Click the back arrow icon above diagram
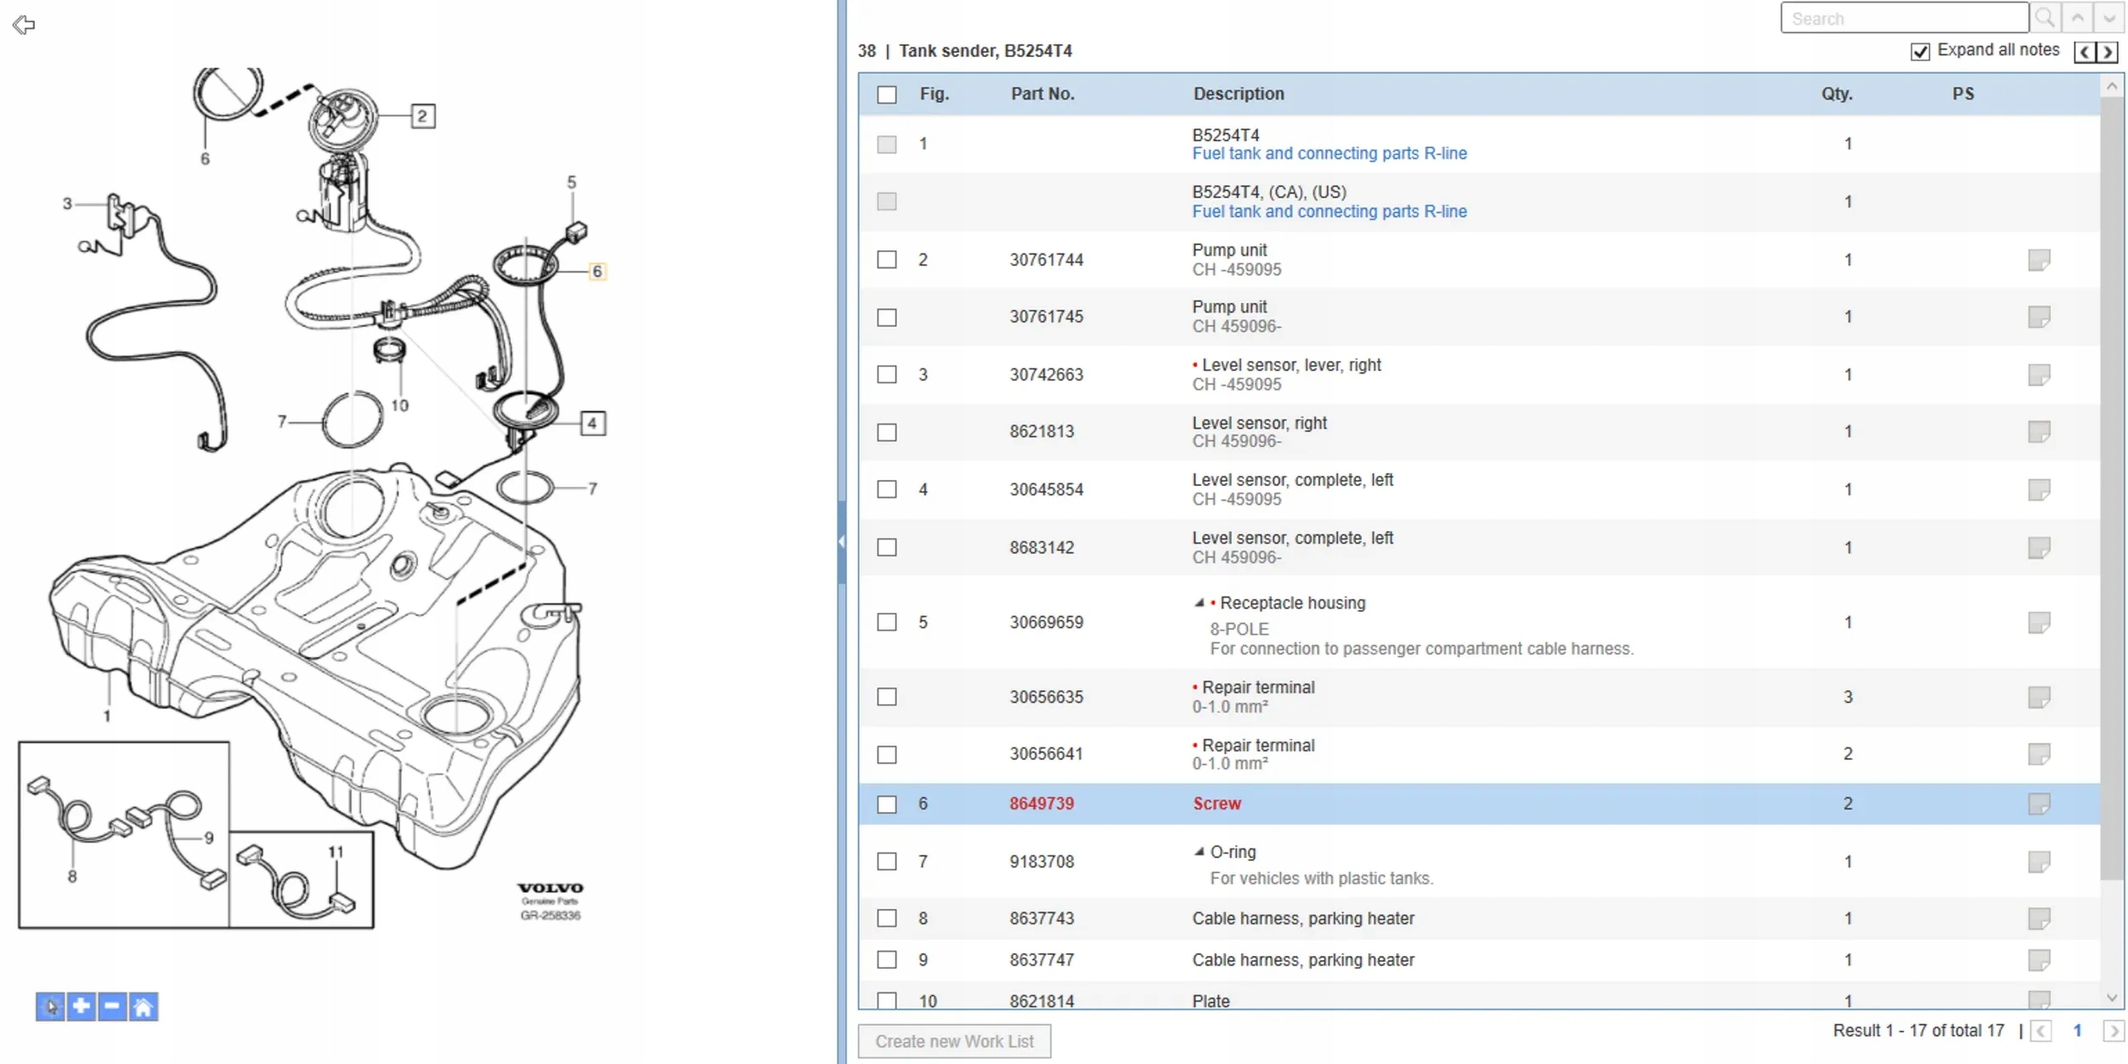The height and width of the screenshot is (1064, 2128). pos(24,25)
